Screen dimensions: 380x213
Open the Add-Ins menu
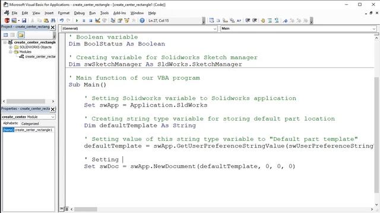click(119, 13)
